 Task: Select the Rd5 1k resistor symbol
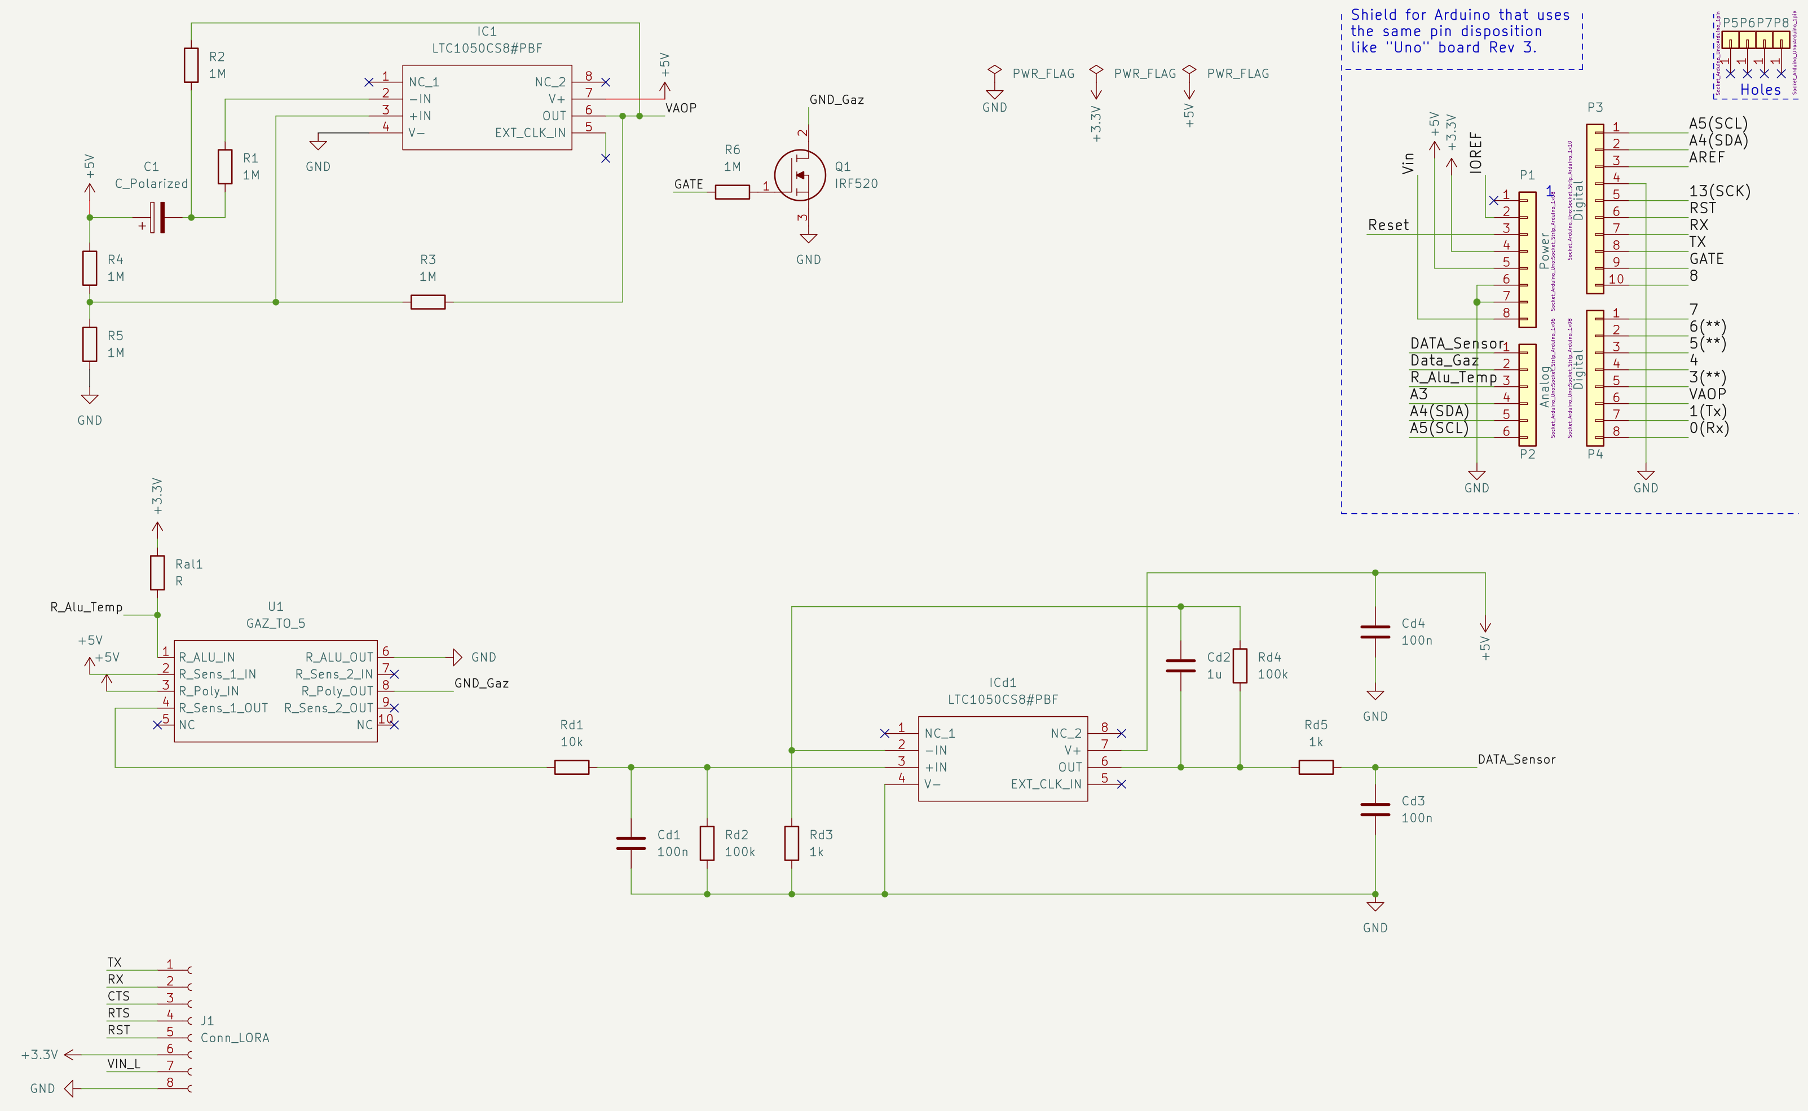pyautogui.click(x=1316, y=767)
